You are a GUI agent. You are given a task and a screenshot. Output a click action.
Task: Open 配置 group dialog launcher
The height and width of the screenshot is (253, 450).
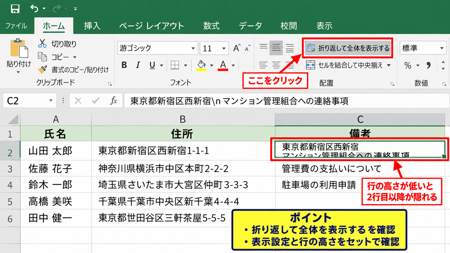392,84
